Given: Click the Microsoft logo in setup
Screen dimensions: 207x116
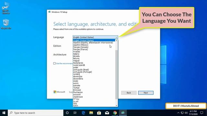Looking at the screenshot, I should click(x=59, y=92).
